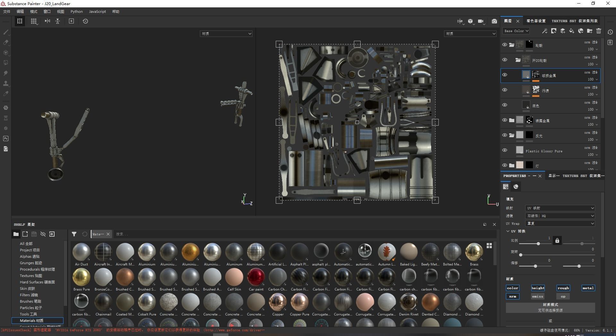The width and height of the screenshot is (616, 336).
Task: Open the History panel icon on right dock
Action: click(x=610, y=32)
